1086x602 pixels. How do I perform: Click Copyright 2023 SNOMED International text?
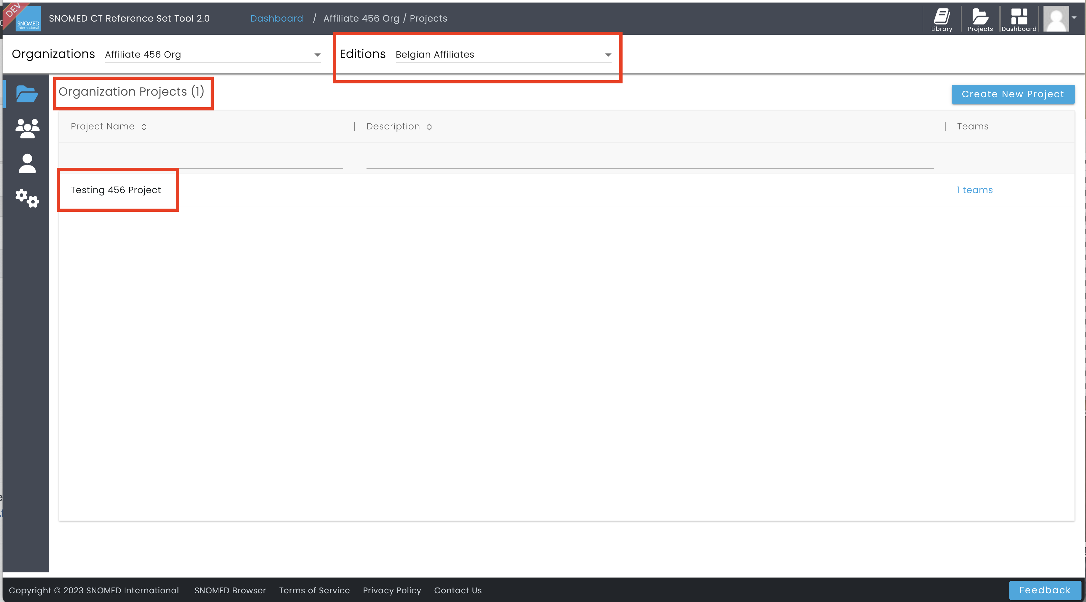coord(94,590)
